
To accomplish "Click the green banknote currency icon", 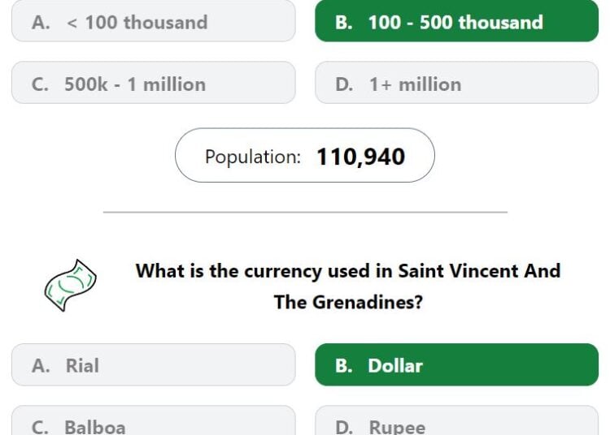I will coord(71,285).
